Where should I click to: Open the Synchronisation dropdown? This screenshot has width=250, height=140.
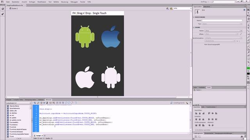223,38
